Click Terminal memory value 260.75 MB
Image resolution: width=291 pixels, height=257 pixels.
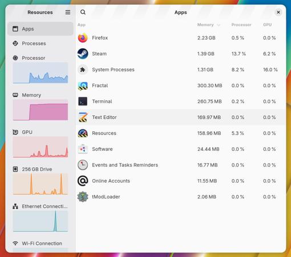209,101
